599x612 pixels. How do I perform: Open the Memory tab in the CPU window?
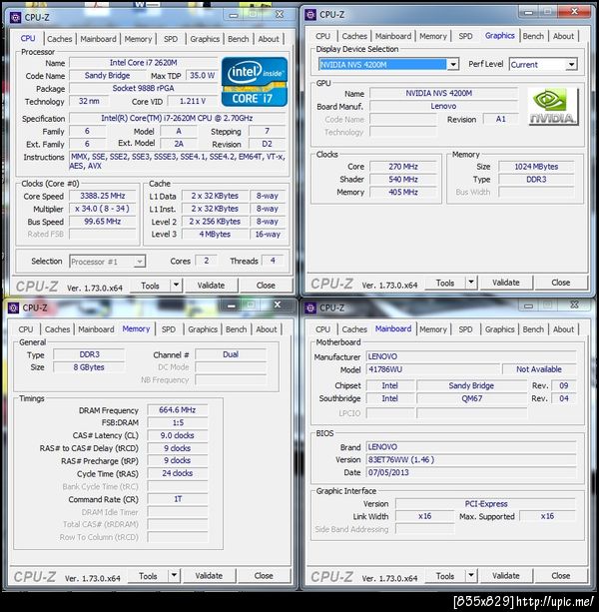pyautogui.click(x=138, y=39)
